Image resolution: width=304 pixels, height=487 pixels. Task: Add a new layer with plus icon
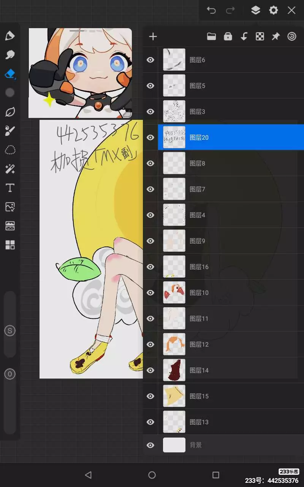pyautogui.click(x=153, y=37)
